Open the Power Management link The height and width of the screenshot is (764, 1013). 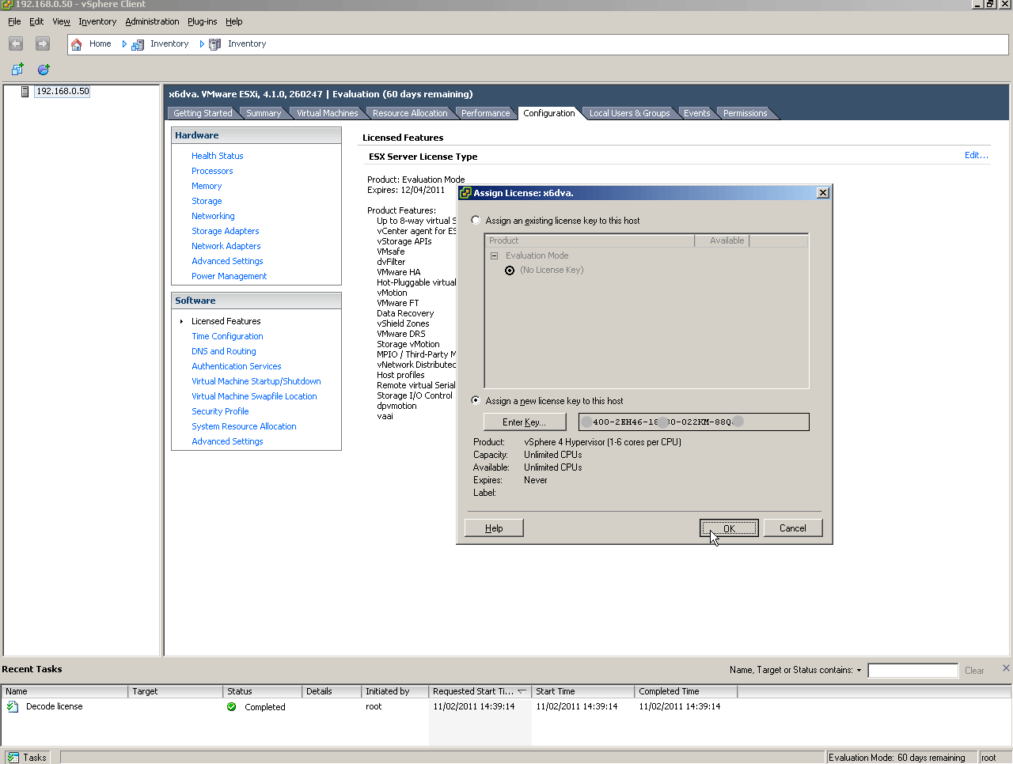229,276
